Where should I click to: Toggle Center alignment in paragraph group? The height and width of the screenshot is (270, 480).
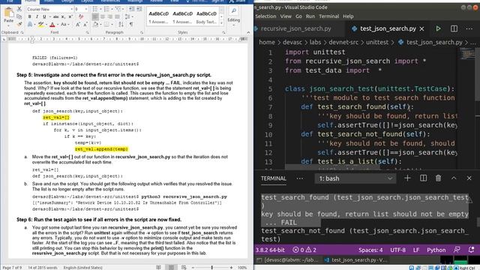point(103,16)
